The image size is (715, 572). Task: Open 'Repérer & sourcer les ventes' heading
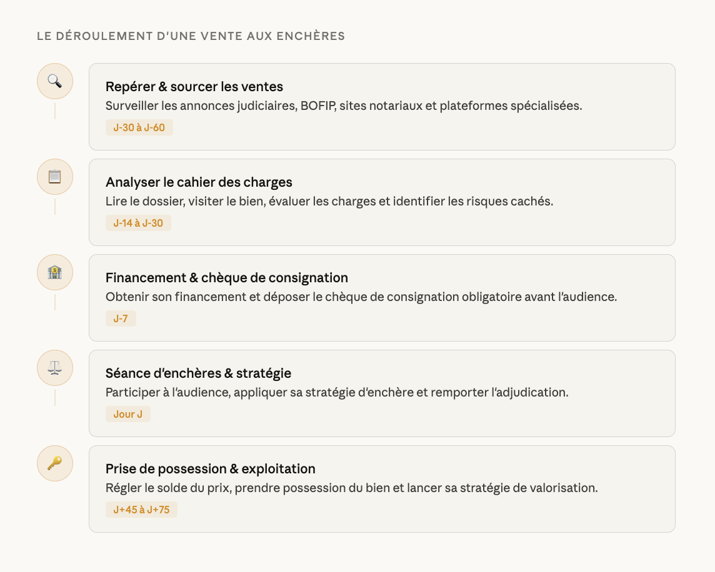(x=194, y=87)
